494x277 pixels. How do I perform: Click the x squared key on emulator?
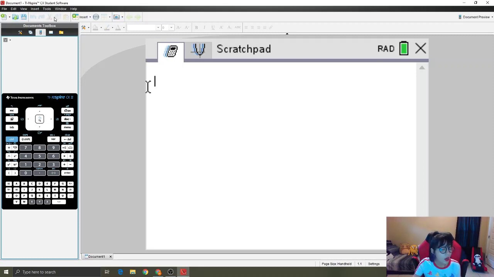click(x=15, y=156)
